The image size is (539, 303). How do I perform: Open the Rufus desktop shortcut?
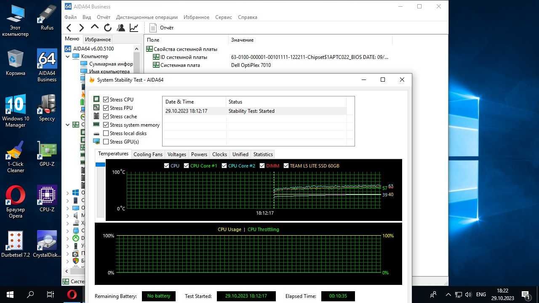[x=47, y=18]
